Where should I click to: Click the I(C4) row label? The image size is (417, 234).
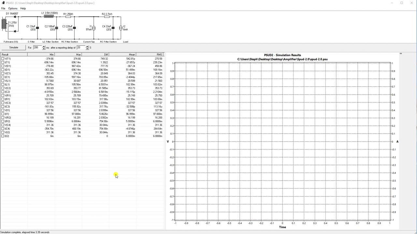click(x=7, y=129)
